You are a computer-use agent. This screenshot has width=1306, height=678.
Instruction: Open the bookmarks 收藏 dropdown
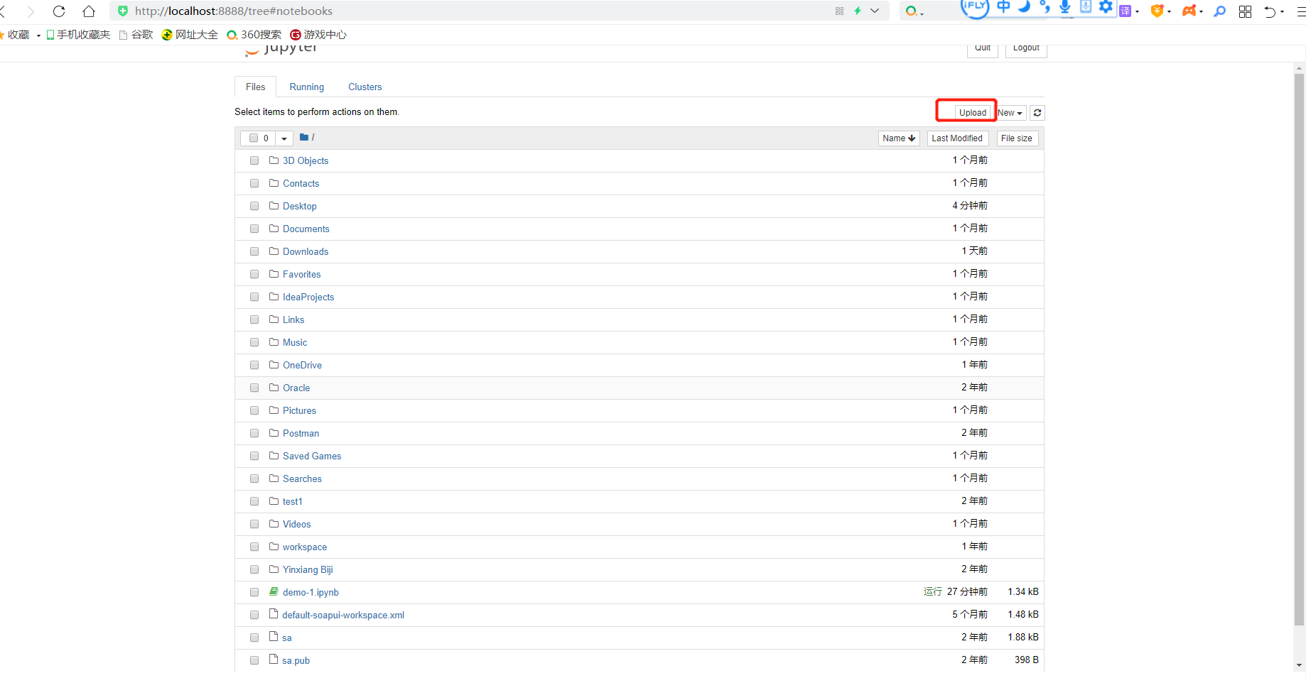[x=38, y=35]
